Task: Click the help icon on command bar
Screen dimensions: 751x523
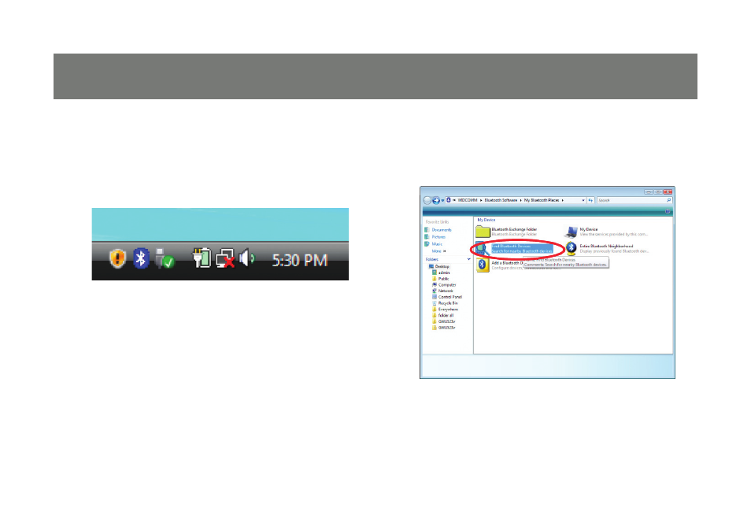Action: pyautogui.click(x=668, y=211)
